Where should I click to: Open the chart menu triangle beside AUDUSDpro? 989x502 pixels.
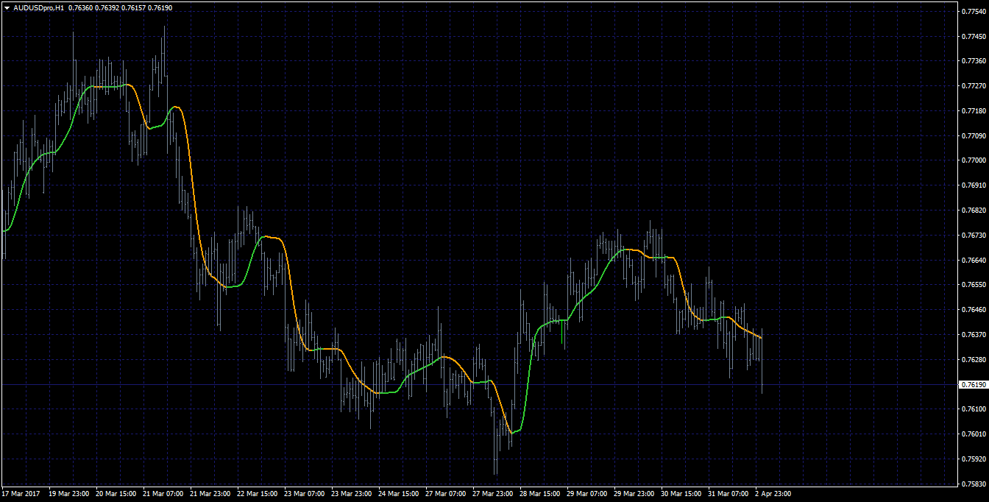pos(6,7)
